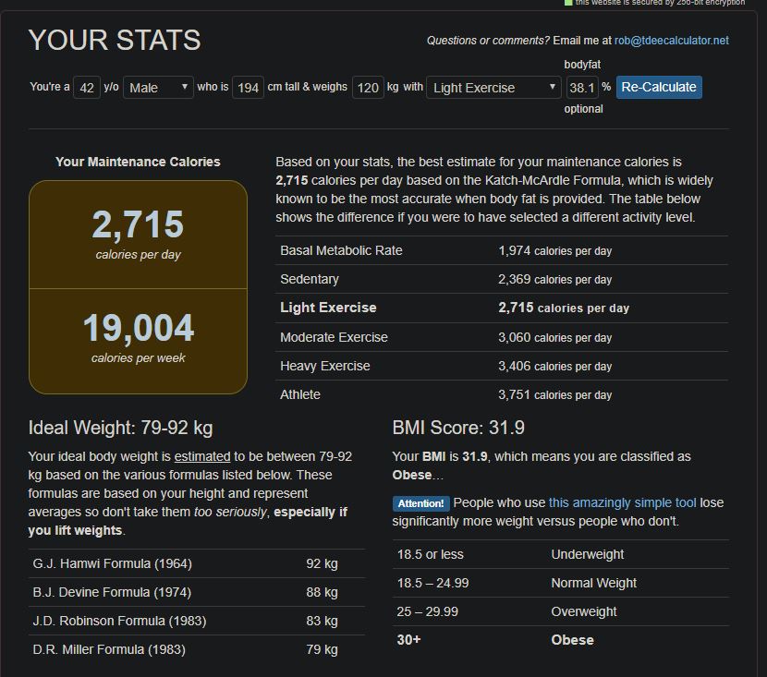Viewport: 767px width, 677px height.
Task: Click the height field showing 194
Action: [248, 88]
